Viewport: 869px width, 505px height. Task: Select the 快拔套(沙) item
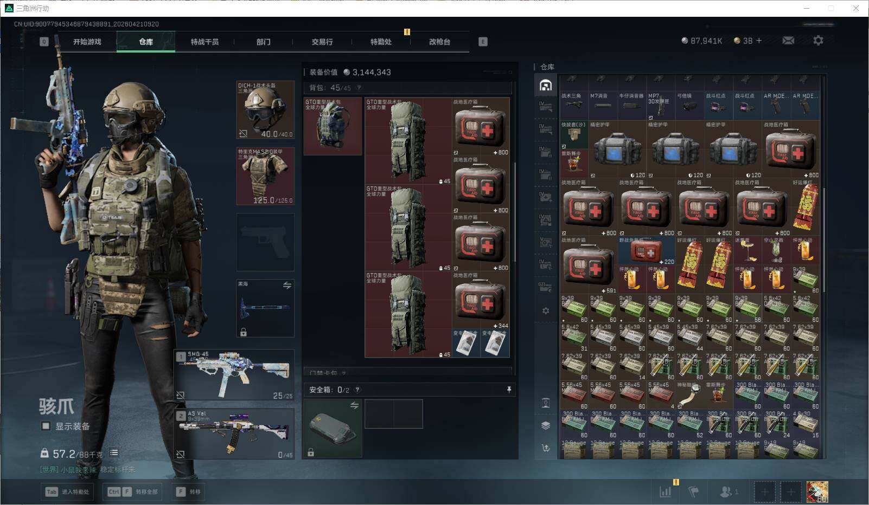coord(574,134)
